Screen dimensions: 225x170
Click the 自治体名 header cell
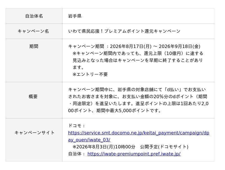(x=34, y=16)
